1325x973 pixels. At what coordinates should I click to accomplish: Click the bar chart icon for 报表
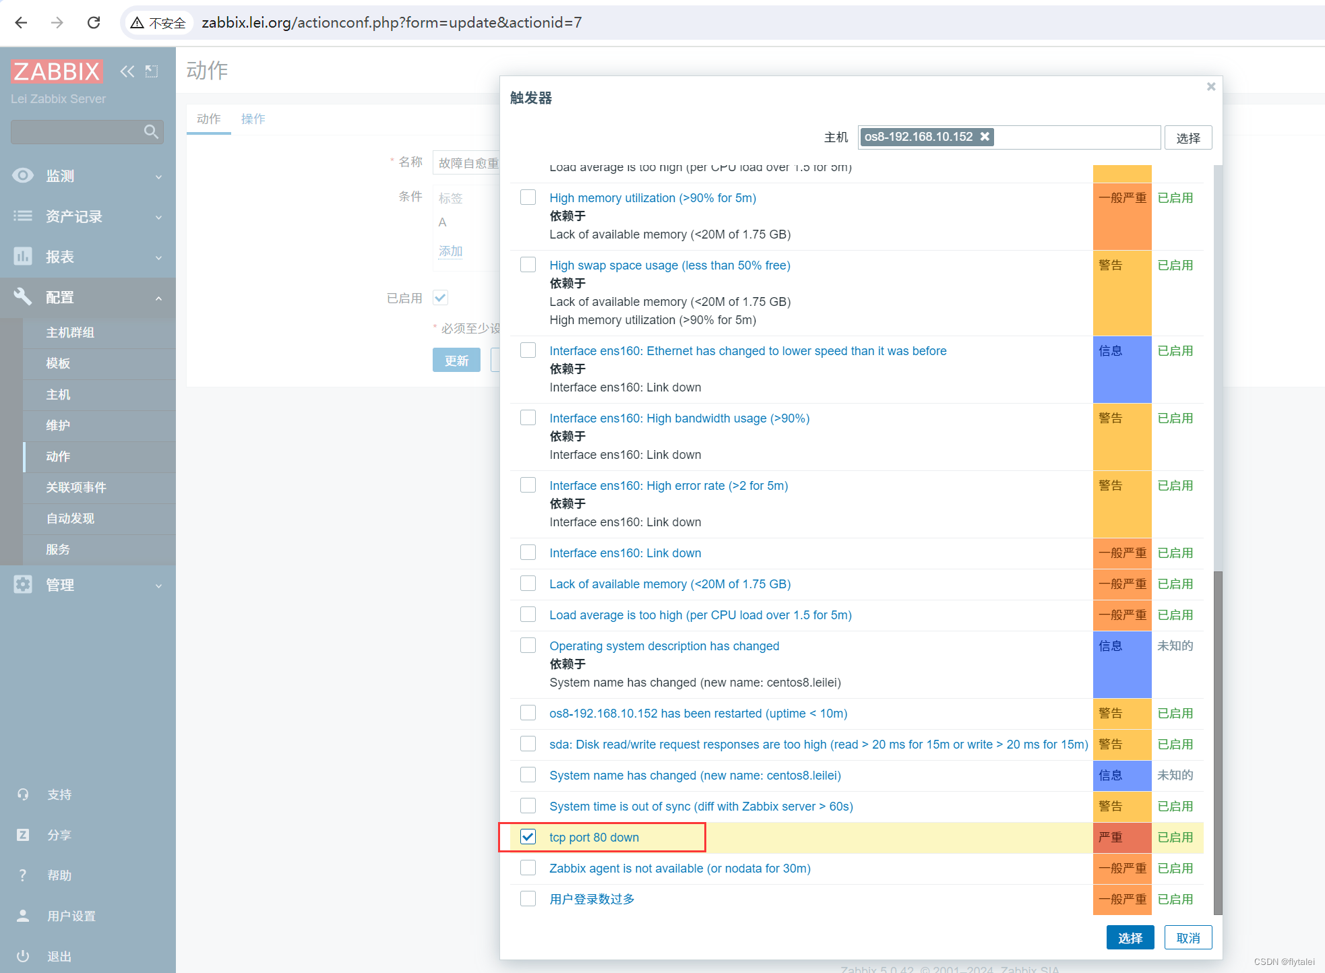click(23, 257)
